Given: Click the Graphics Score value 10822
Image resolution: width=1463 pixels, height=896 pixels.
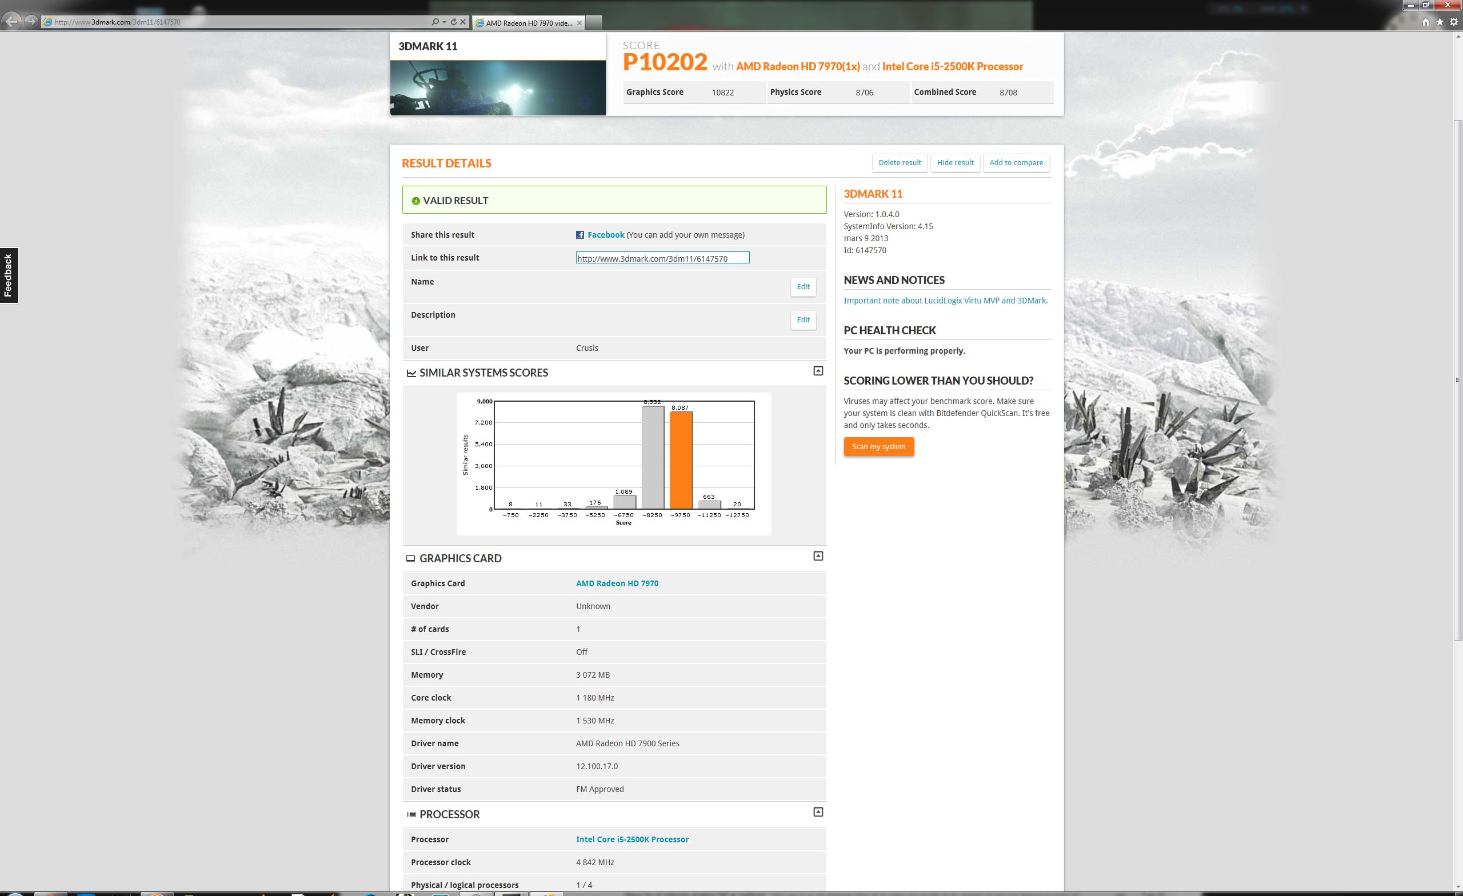Looking at the screenshot, I should click(722, 93).
